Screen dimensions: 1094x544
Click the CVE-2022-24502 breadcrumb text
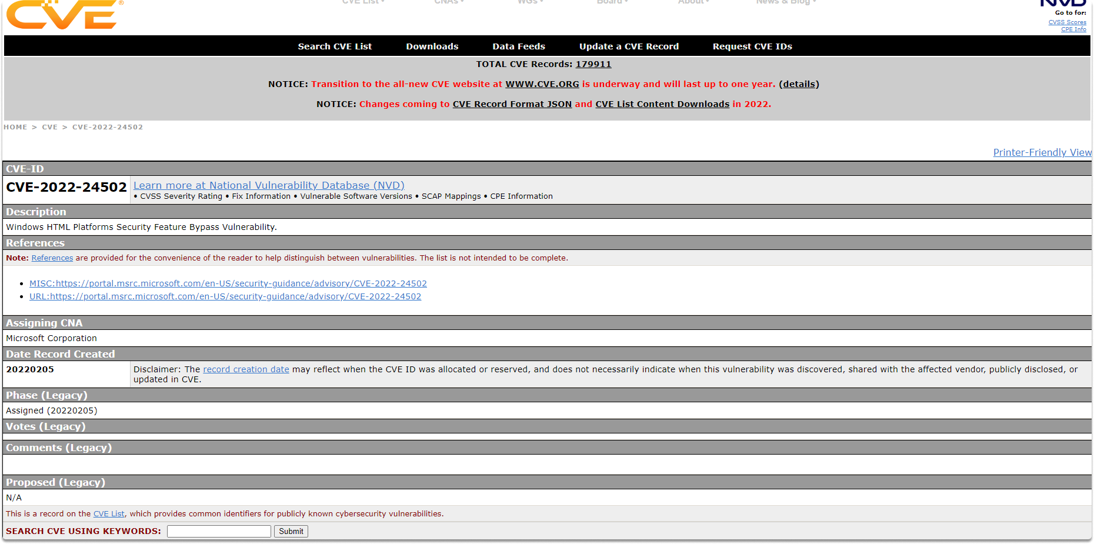(108, 127)
